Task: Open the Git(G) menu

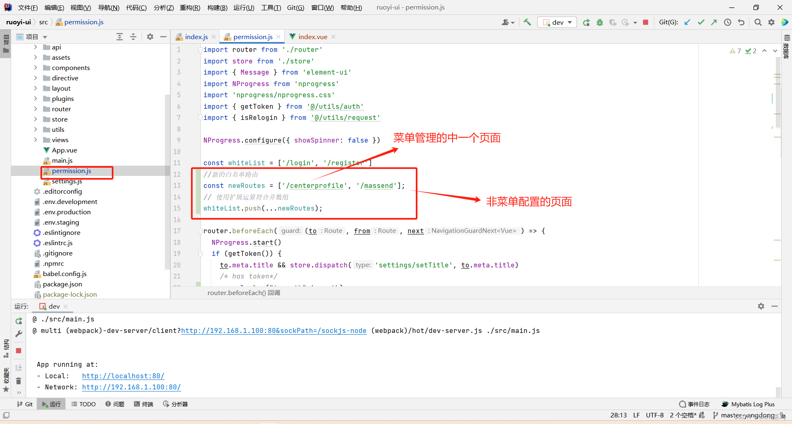Action: click(x=296, y=7)
